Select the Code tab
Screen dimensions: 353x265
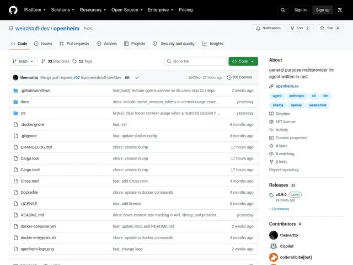(x=19, y=44)
